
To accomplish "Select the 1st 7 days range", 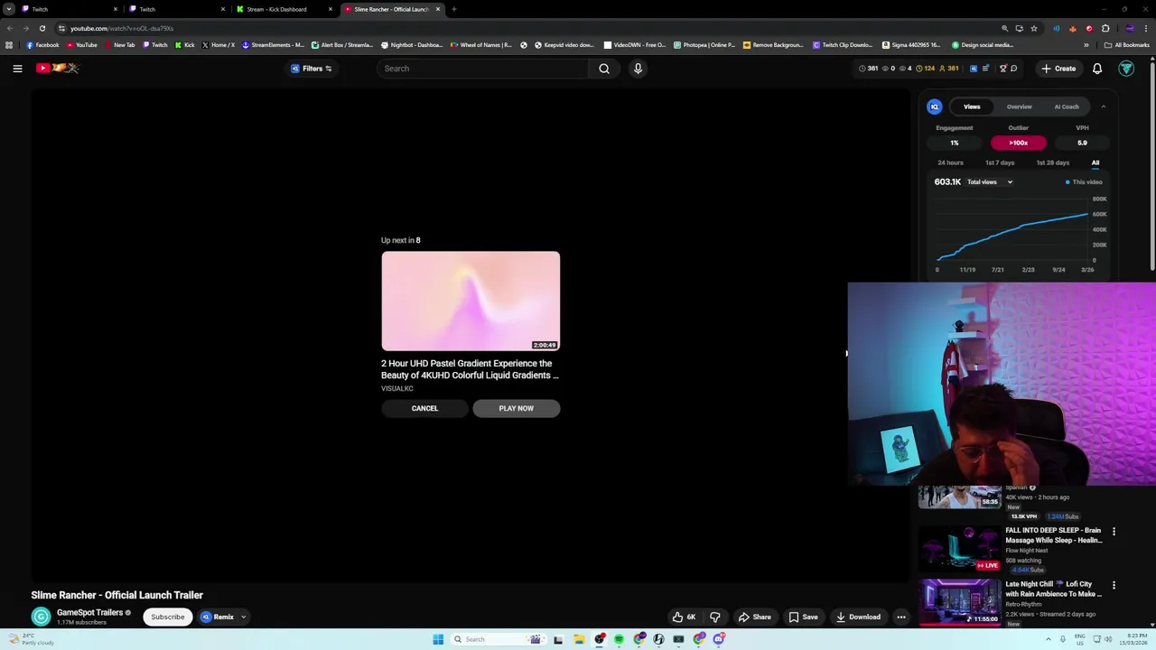I will pos(1000,162).
